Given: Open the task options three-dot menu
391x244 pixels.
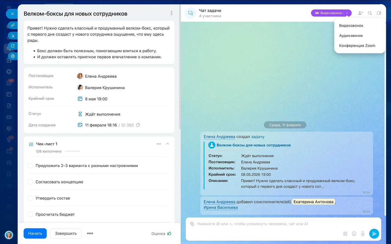Looking at the screenshot, I should (172, 13).
